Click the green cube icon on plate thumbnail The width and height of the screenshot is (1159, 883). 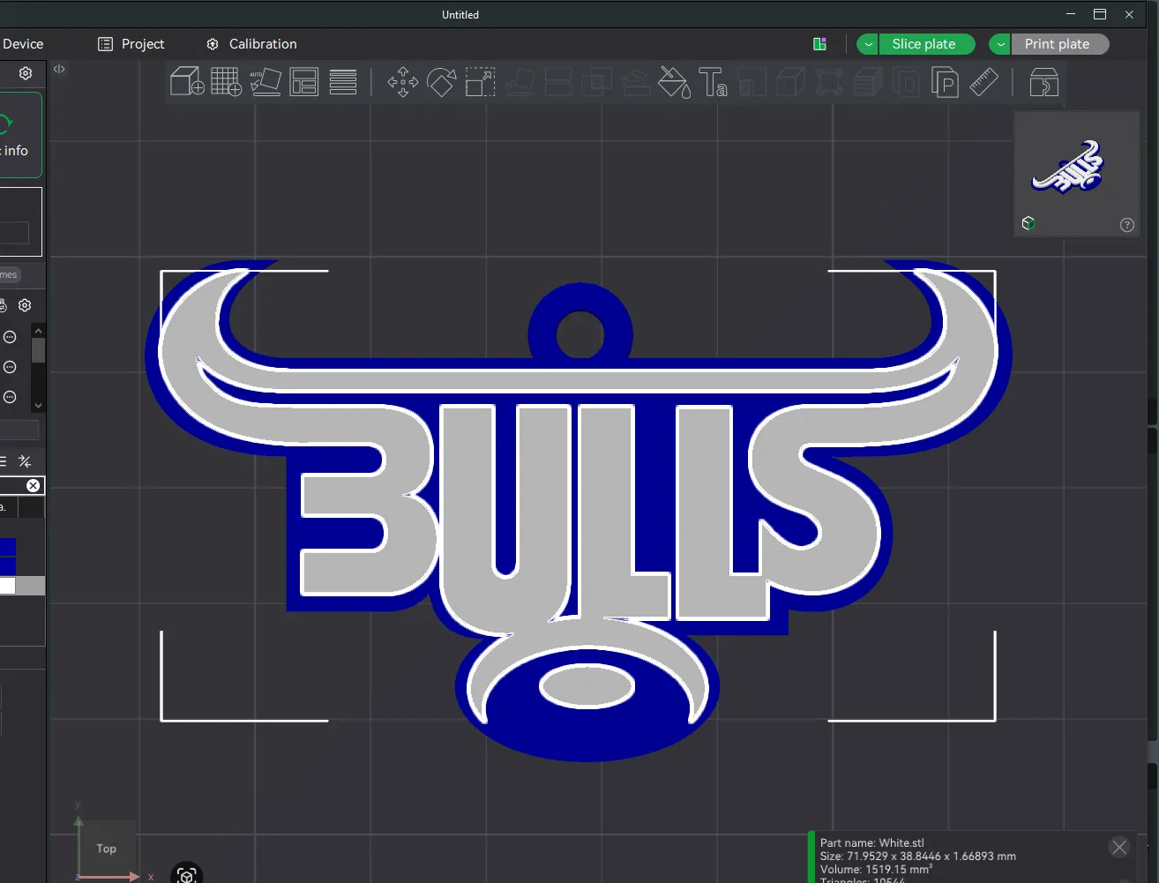(1028, 223)
